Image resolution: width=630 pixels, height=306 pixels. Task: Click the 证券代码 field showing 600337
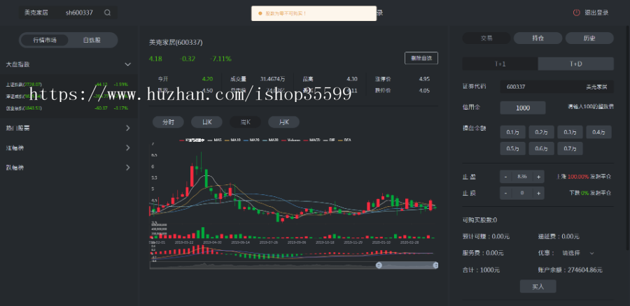click(x=557, y=87)
